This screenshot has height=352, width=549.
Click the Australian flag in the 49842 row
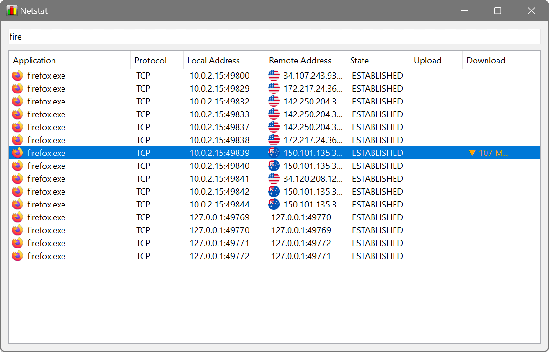(274, 192)
